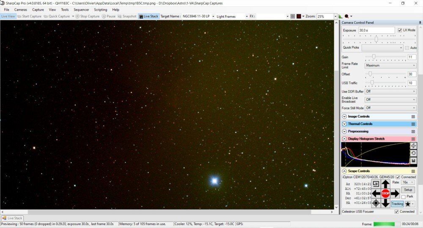Click the crosshair target icon in Scope Controls
Screen dimensions: 423x228
pyautogui.click(x=376, y=203)
